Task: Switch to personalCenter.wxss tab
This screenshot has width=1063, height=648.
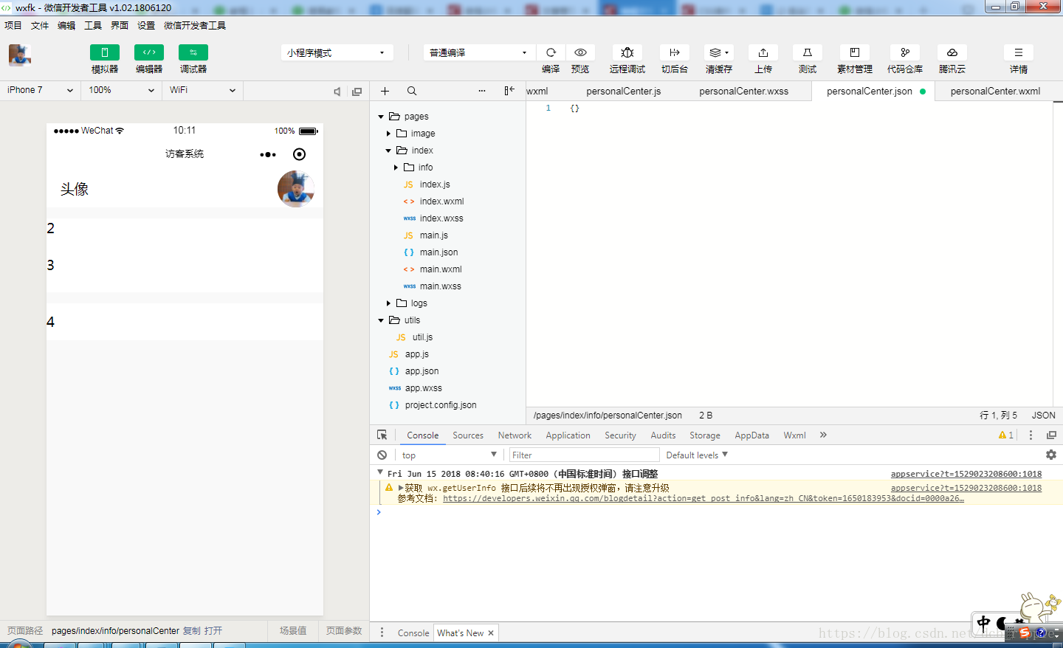Action: (744, 92)
